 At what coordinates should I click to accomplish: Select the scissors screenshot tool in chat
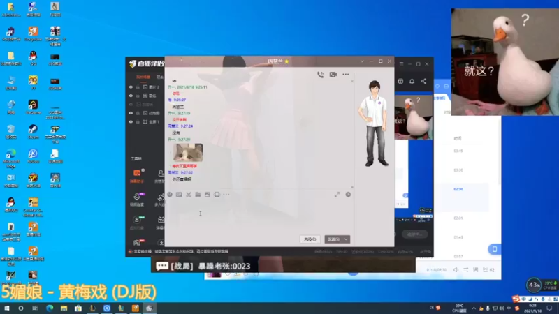point(189,195)
